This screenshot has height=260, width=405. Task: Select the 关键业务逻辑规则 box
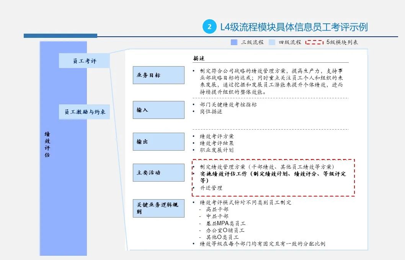click(158, 208)
